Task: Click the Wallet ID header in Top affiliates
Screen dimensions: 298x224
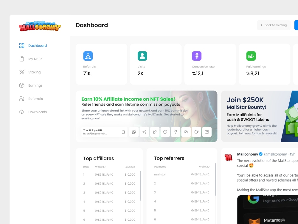Action: (x=100, y=167)
